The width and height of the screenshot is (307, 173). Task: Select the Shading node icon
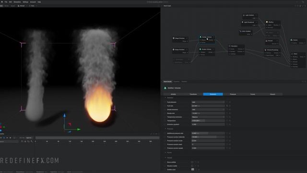click(x=267, y=22)
